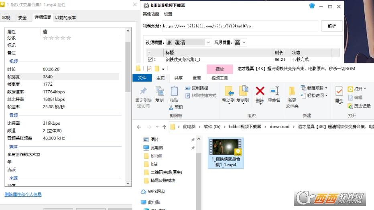Switch to the 常规 tab
Image resolution: width=374 pixels, height=210 pixels.
click(6, 18)
